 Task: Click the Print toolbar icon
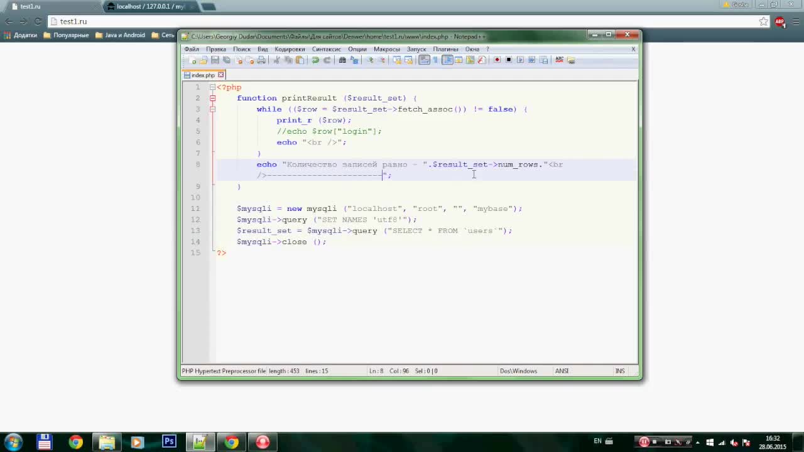pyautogui.click(x=262, y=60)
